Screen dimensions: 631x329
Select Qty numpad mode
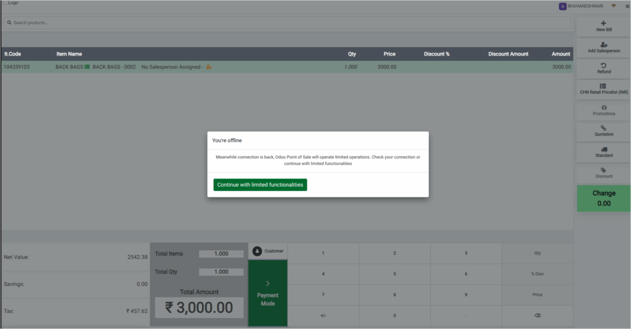537,253
